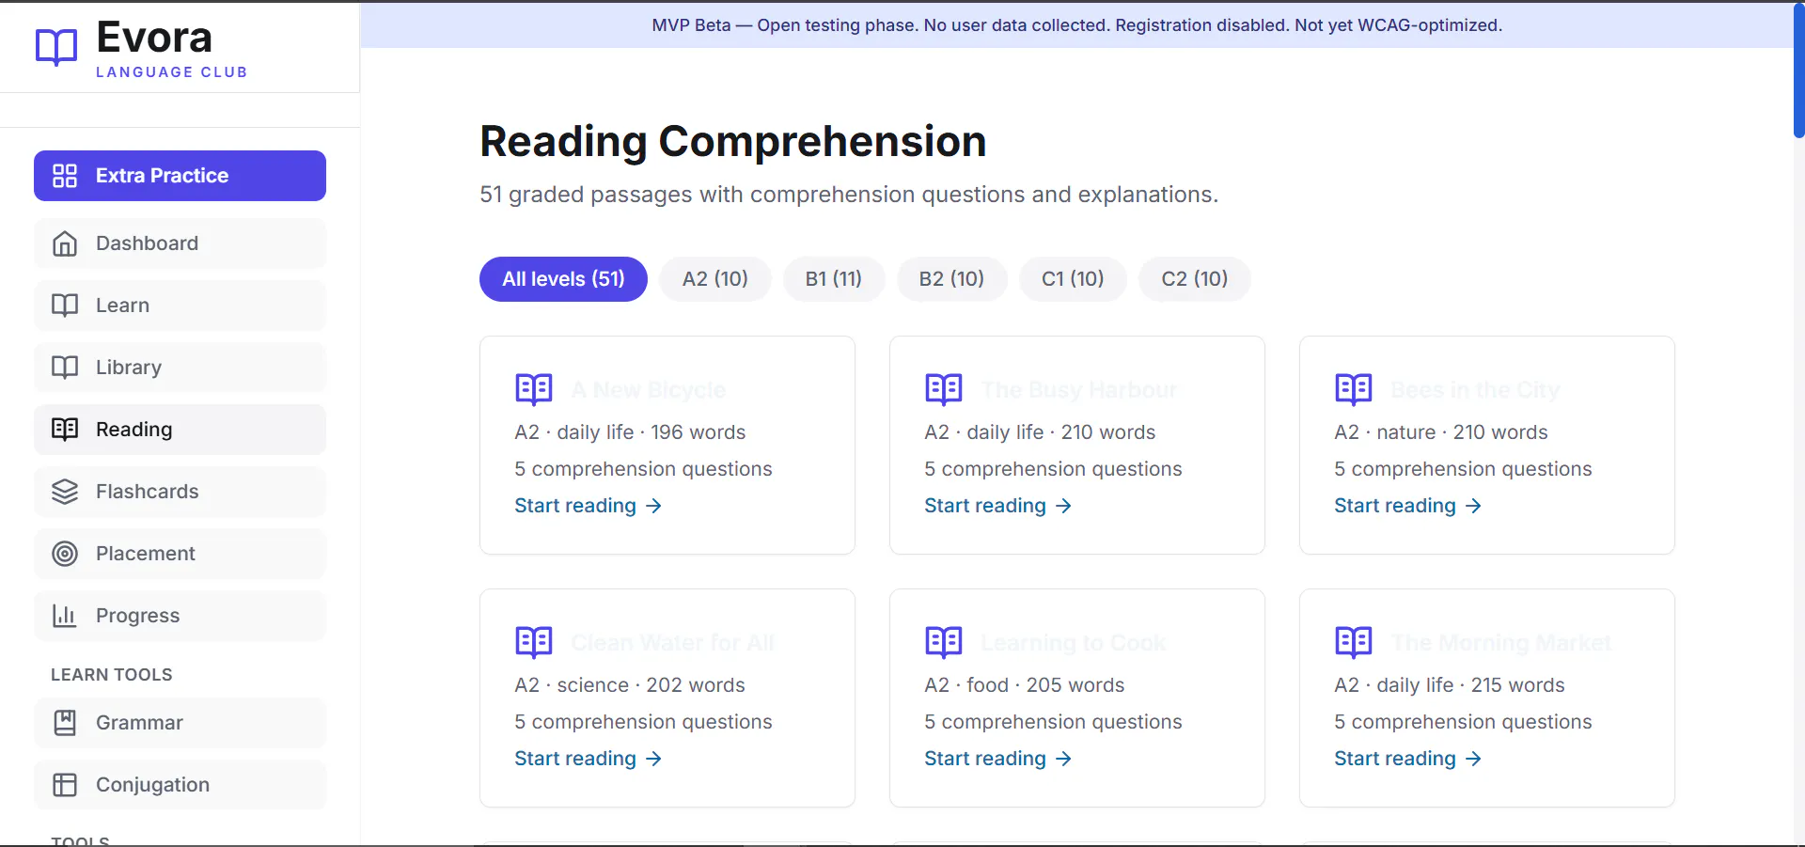The image size is (1805, 847).
Task: Filter passages by B2 (10)
Action: (x=951, y=279)
